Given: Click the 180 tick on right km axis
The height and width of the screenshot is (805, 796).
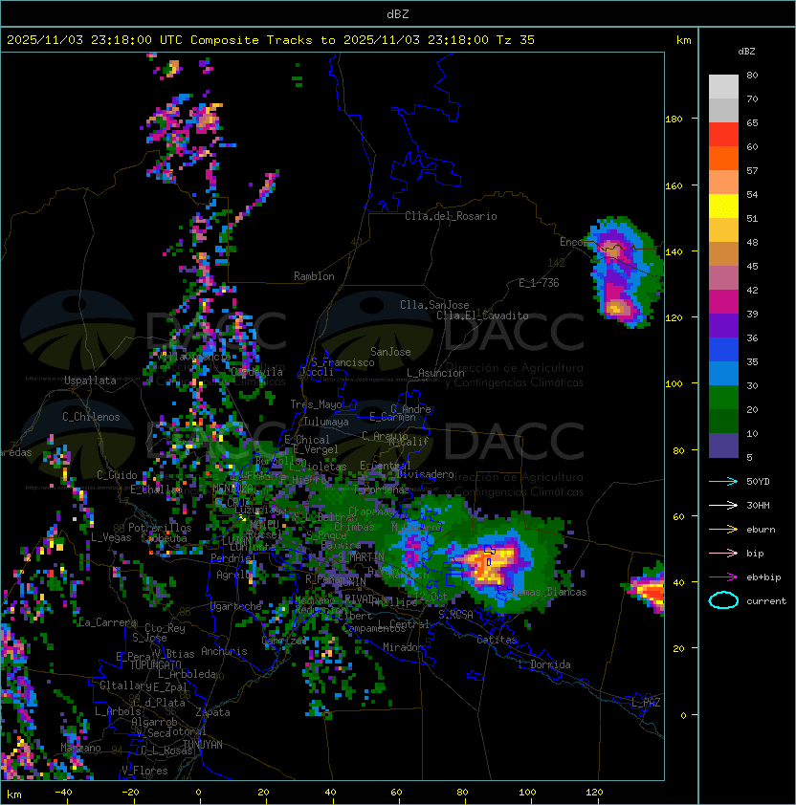Looking at the screenshot, I should tap(674, 120).
